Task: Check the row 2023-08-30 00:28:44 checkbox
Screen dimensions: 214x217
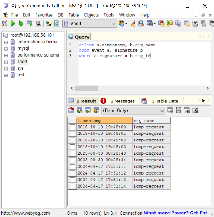Action: pyautogui.click(x=73, y=160)
